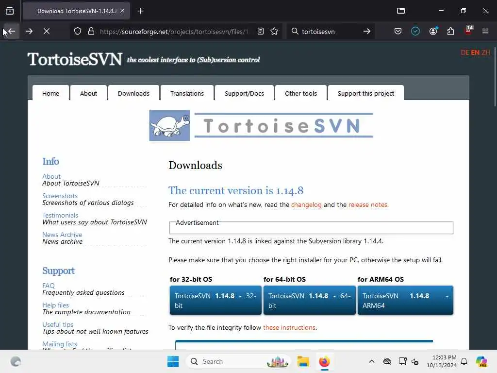497x373 pixels.
Task: Open Firefox application menu
Action: click(485, 32)
